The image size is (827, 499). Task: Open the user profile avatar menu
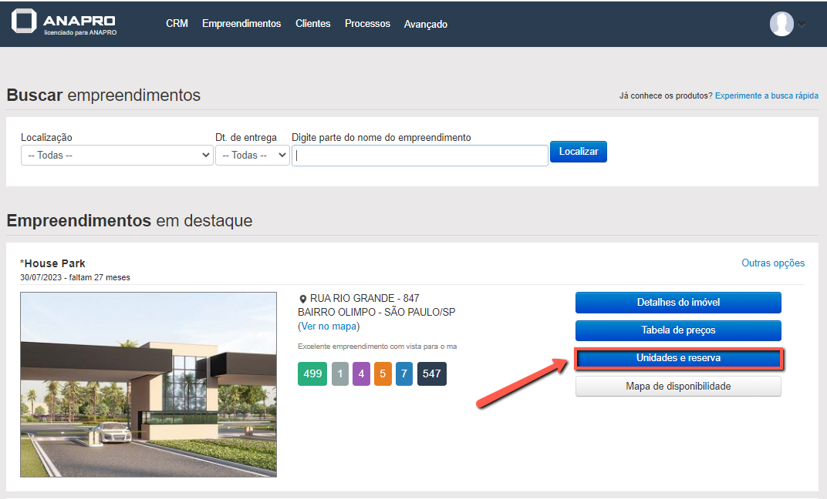click(781, 24)
